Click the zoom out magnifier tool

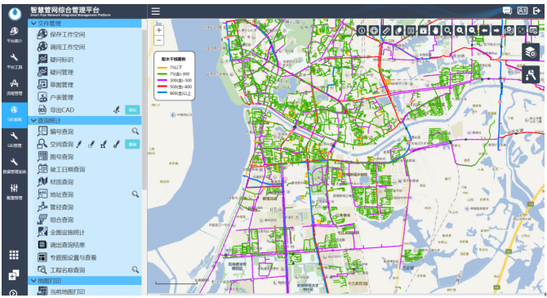click(x=472, y=30)
